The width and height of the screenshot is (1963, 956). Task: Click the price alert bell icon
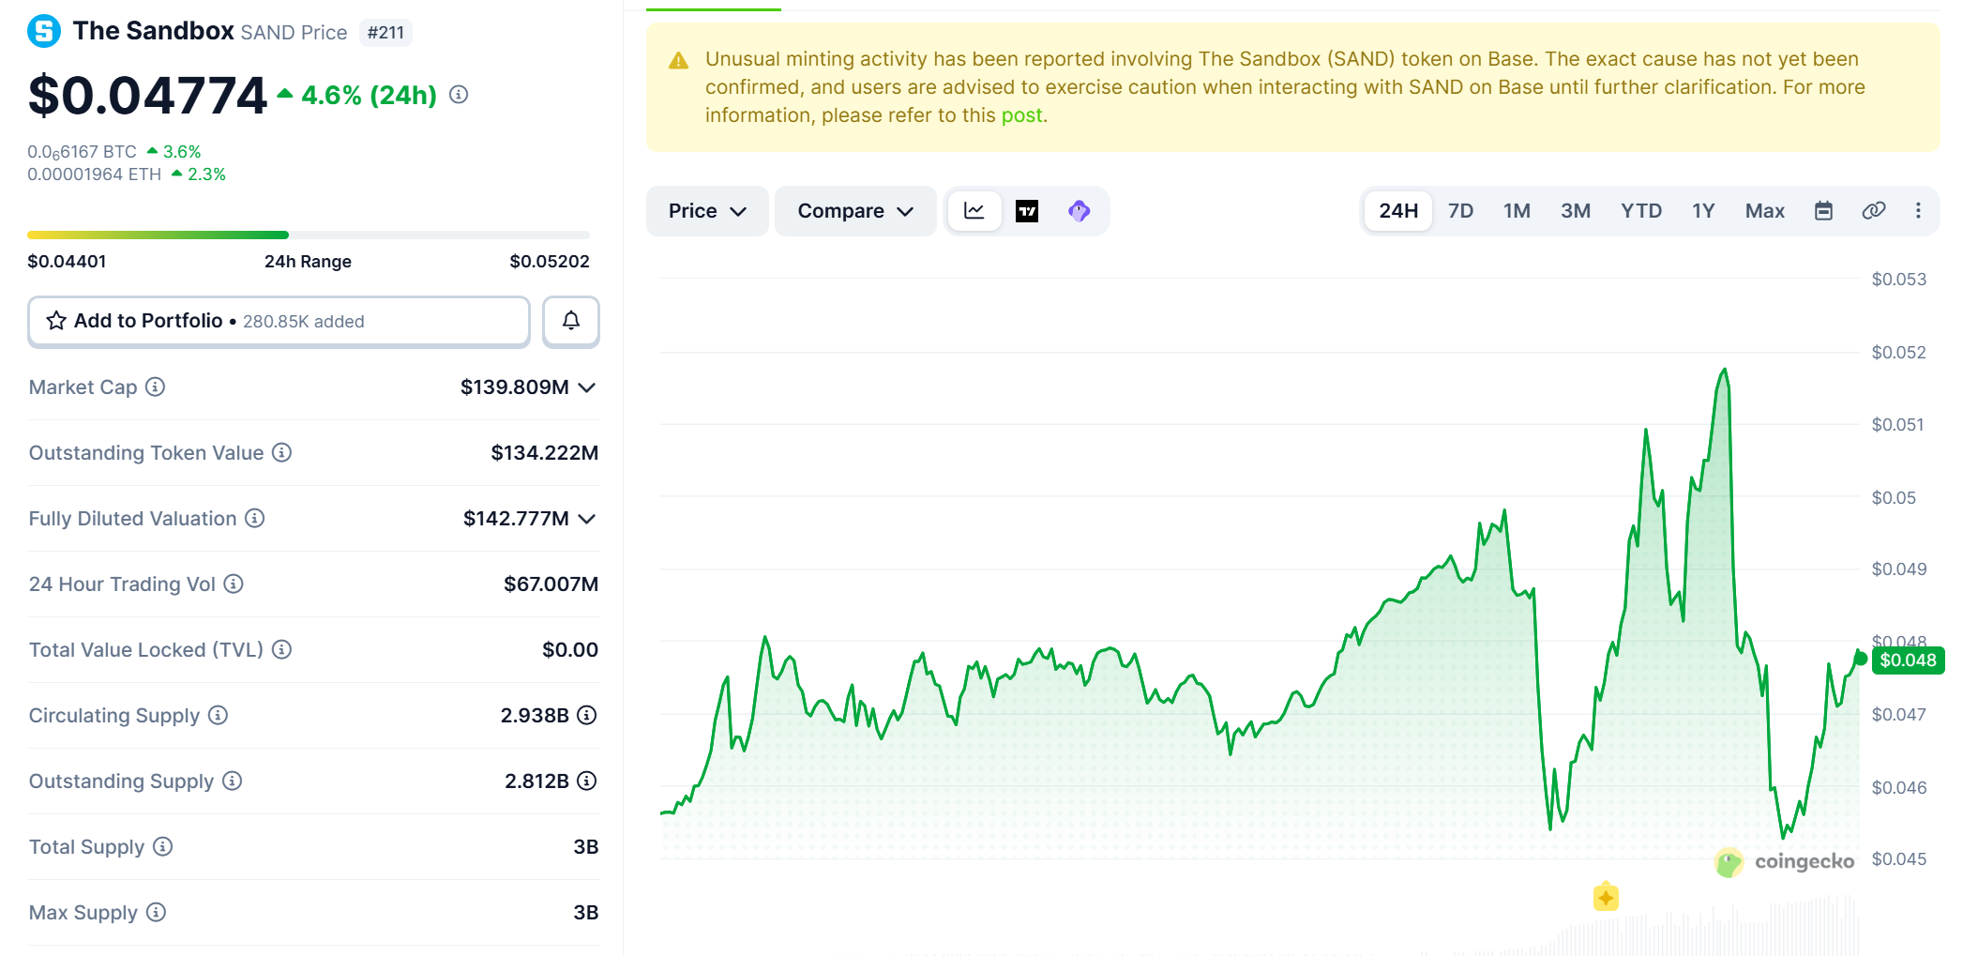(x=571, y=321)
